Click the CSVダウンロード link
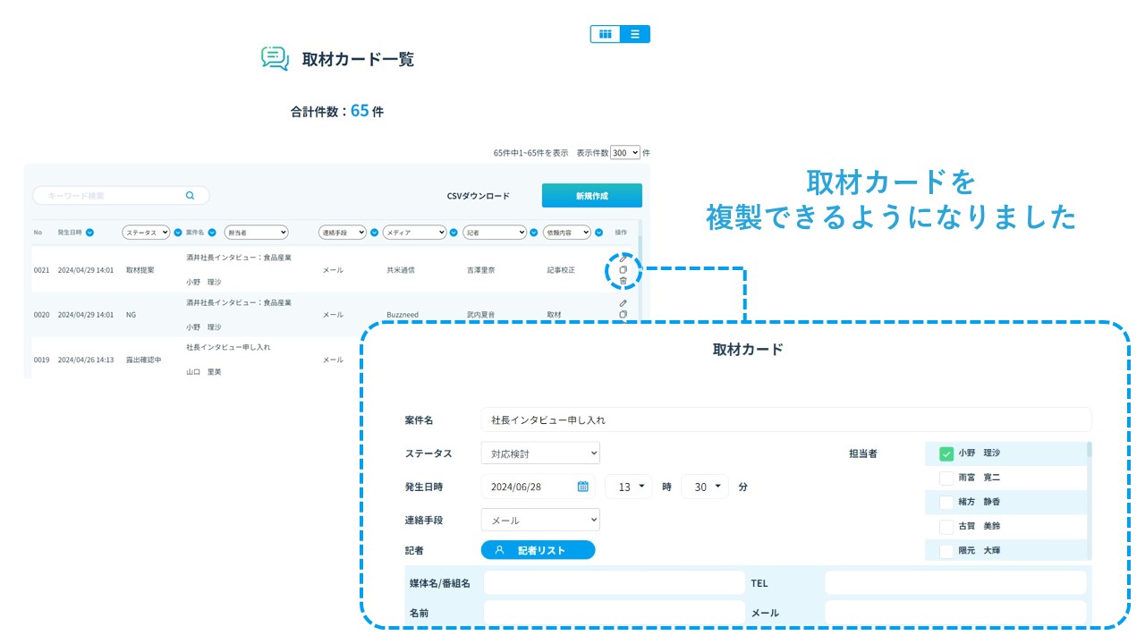This screenshot has height=644, width=1145. pos(479,196)
